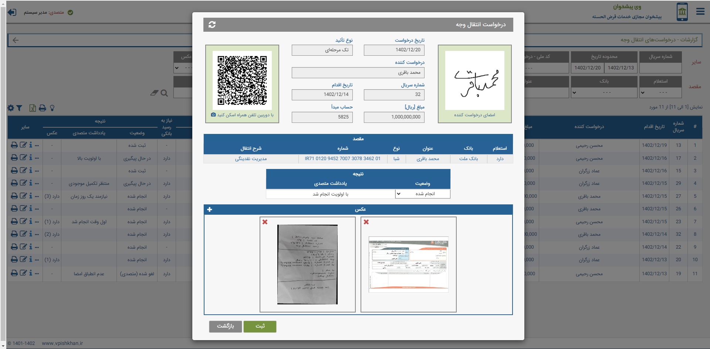
Task: Click the requester signature image
Action: coord(475,80)
